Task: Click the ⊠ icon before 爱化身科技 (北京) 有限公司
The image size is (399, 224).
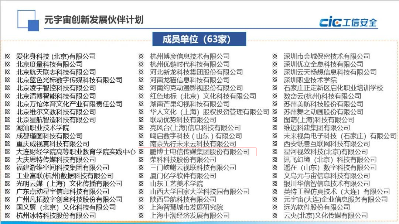Action: [8, 56]
